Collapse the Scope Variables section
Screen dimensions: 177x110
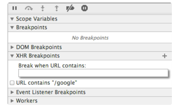(12, 19)
